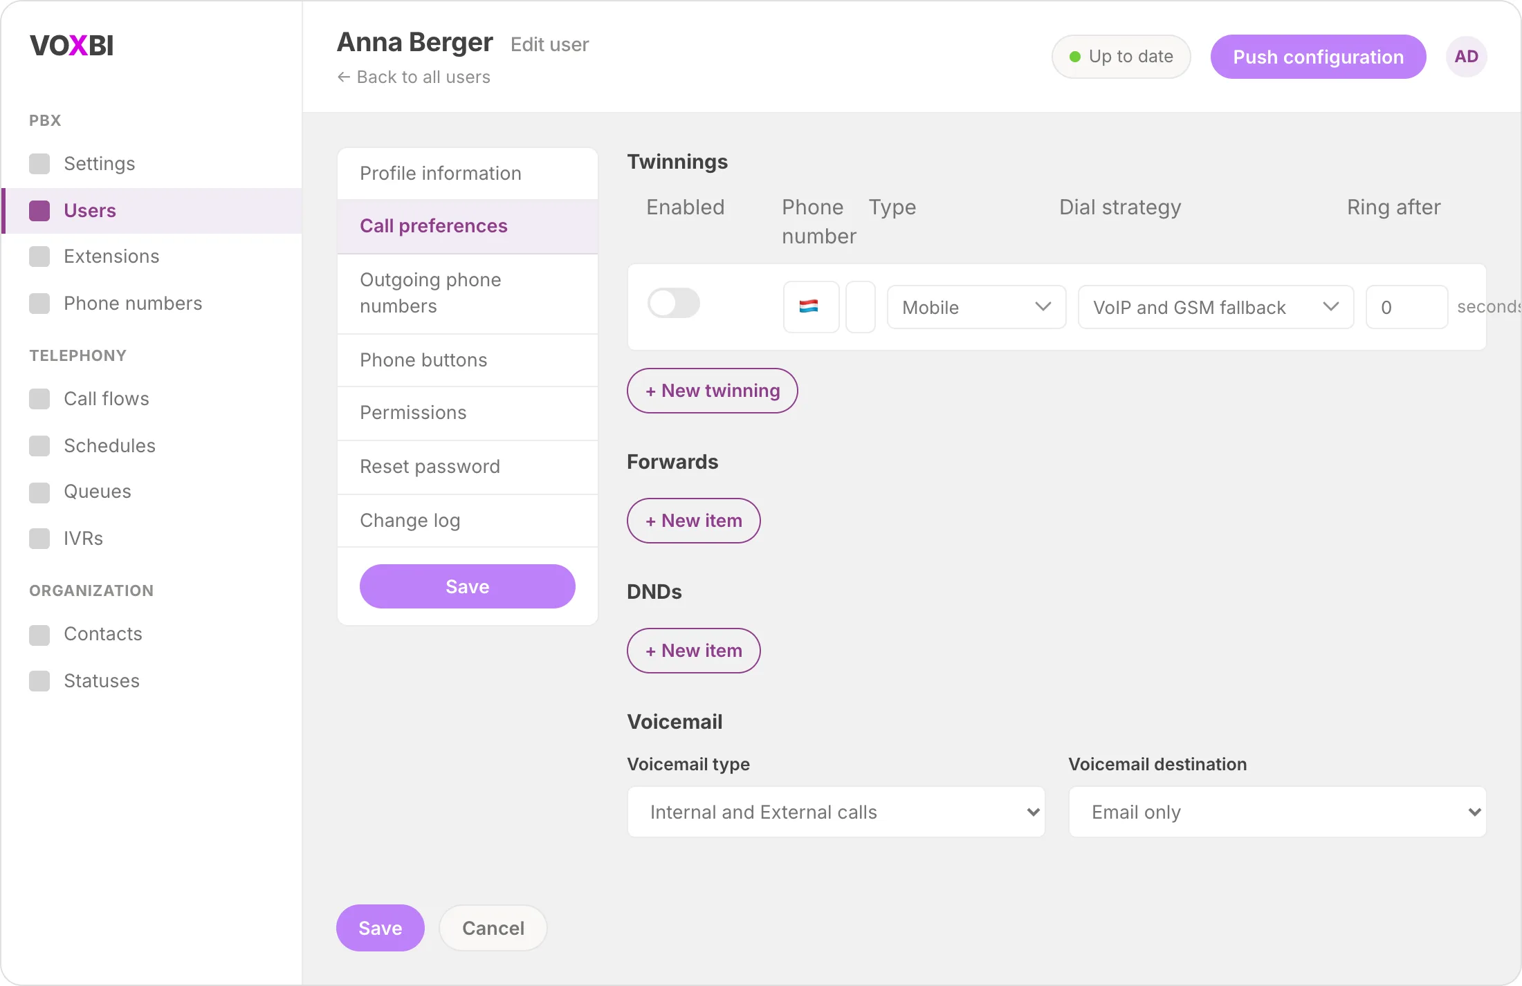This screenshot has height=986, width=1522.
Task: Click the Contacts sidebar icon
Action: pyautogui.click(x=39, y=634)
